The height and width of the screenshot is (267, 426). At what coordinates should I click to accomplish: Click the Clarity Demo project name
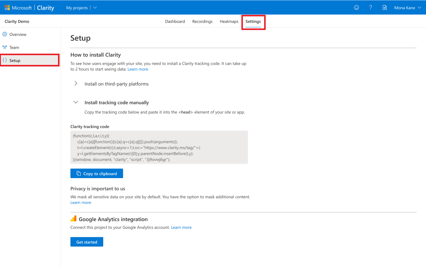(17, 21)
